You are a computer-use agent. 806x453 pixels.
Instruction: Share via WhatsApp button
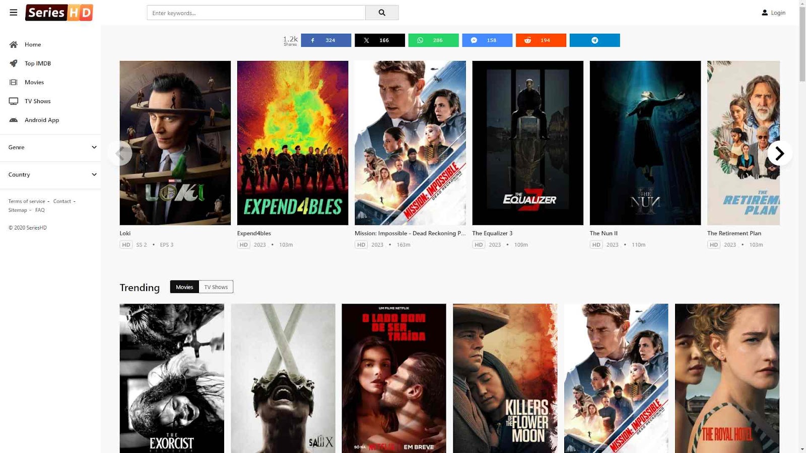pos(434,40)
